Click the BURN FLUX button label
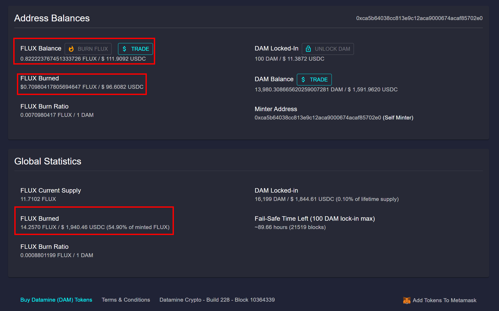This screenshot has height=311, width=499. click(x=93, y=49)
